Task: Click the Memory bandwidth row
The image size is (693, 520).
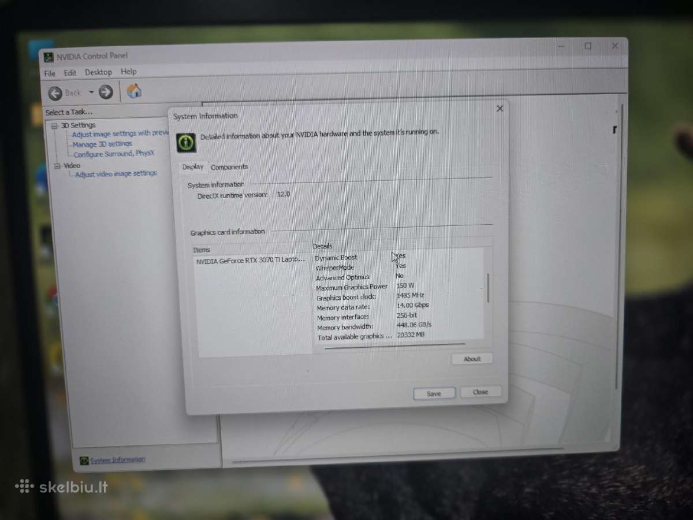Action: (375, 326)
